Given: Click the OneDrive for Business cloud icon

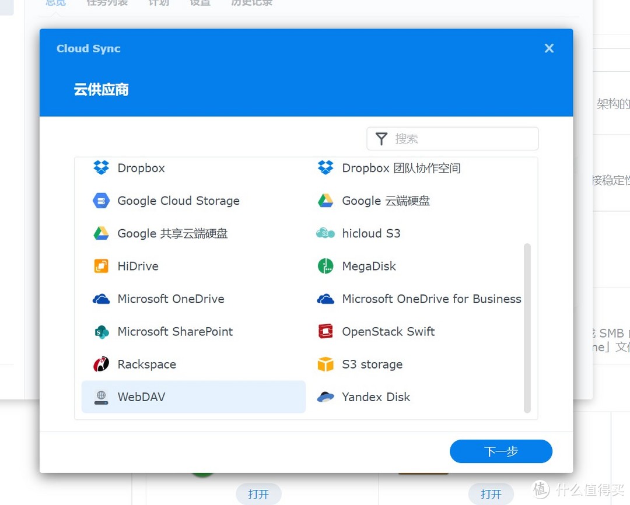Looking at the screenshot, I should [325, 299].
